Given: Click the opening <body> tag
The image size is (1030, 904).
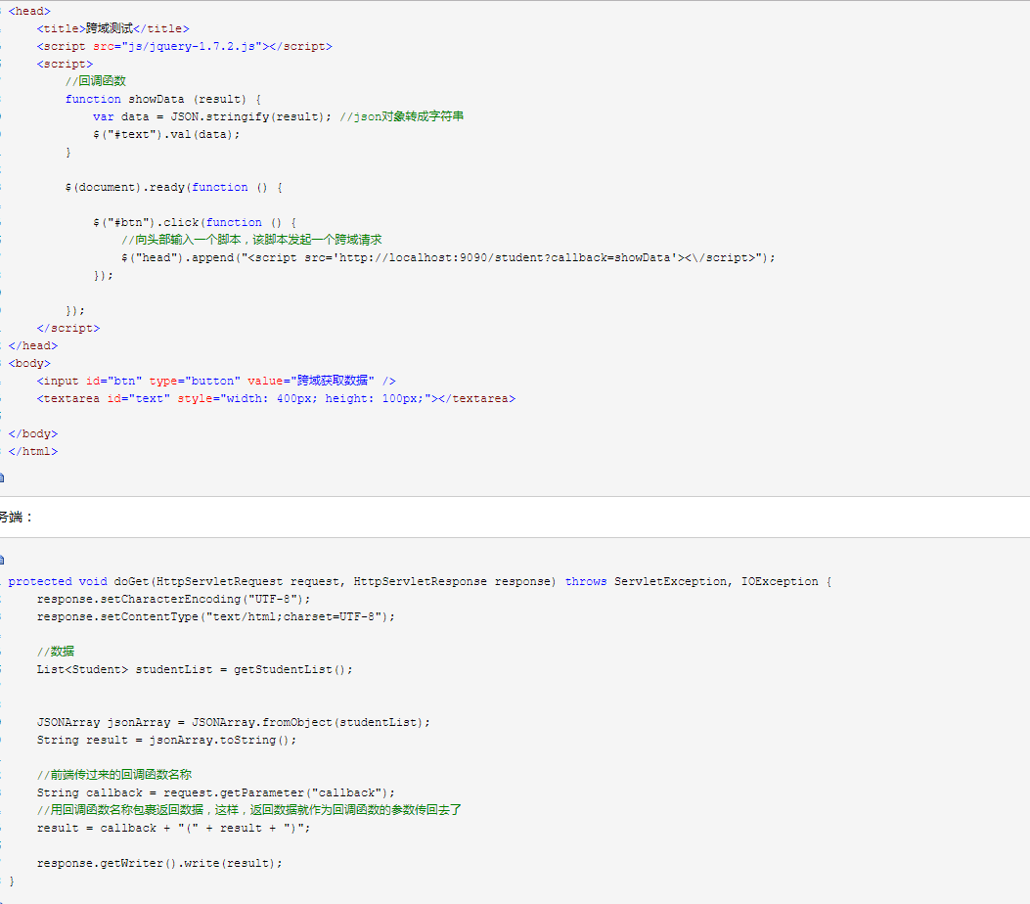Looking at the screenshot, I should point(29,363).
